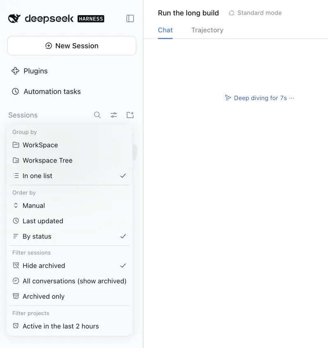Order sessions by Manual
This screenshot has width=328, height=348.
point(69,206)
